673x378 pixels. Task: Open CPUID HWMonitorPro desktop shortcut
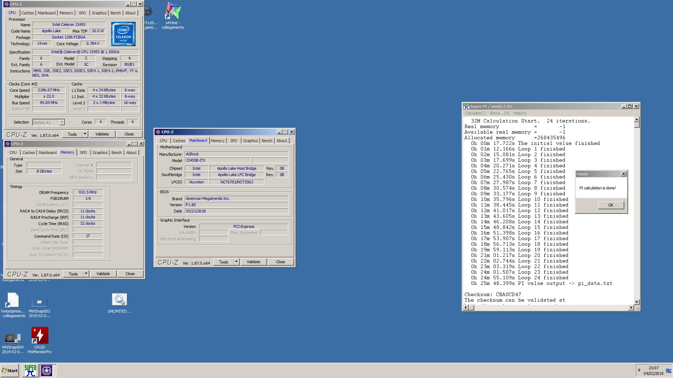(40, 340)
